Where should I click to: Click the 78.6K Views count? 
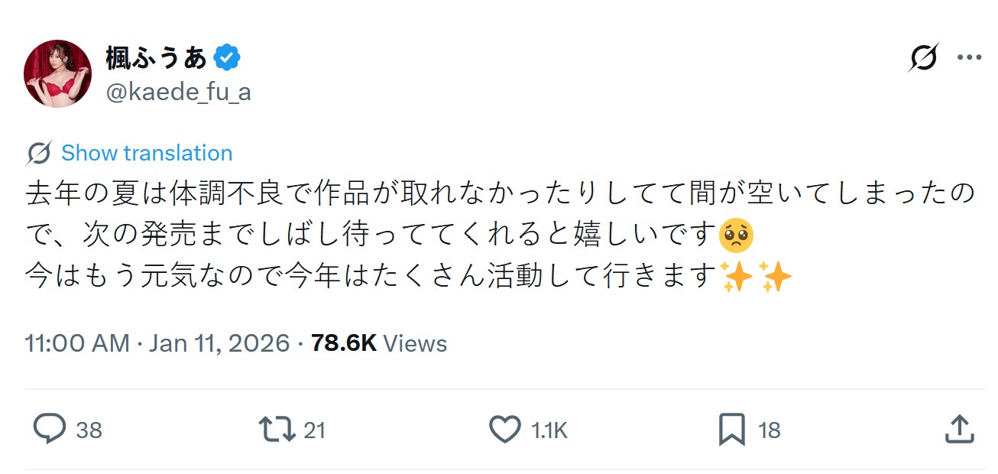(379, 343)
